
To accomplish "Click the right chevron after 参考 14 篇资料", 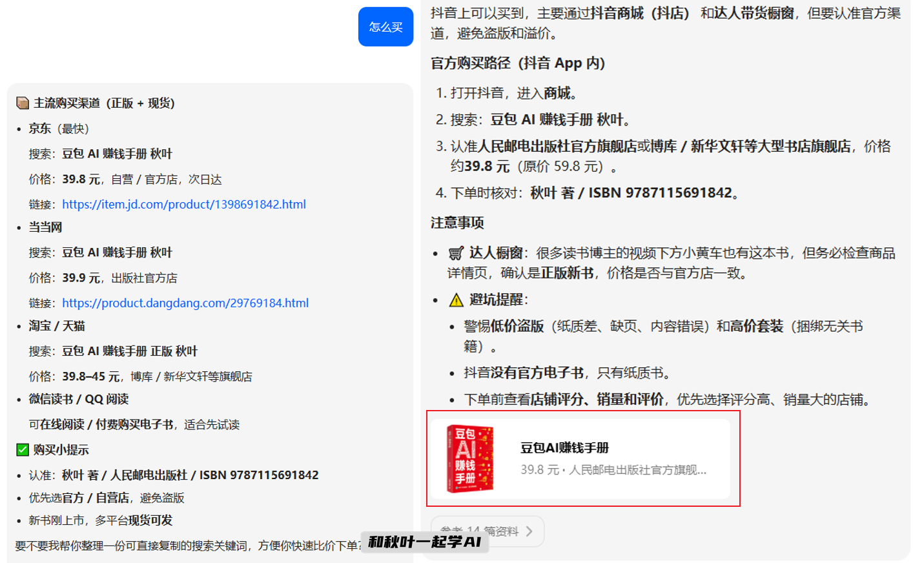I will click(531, 531).
